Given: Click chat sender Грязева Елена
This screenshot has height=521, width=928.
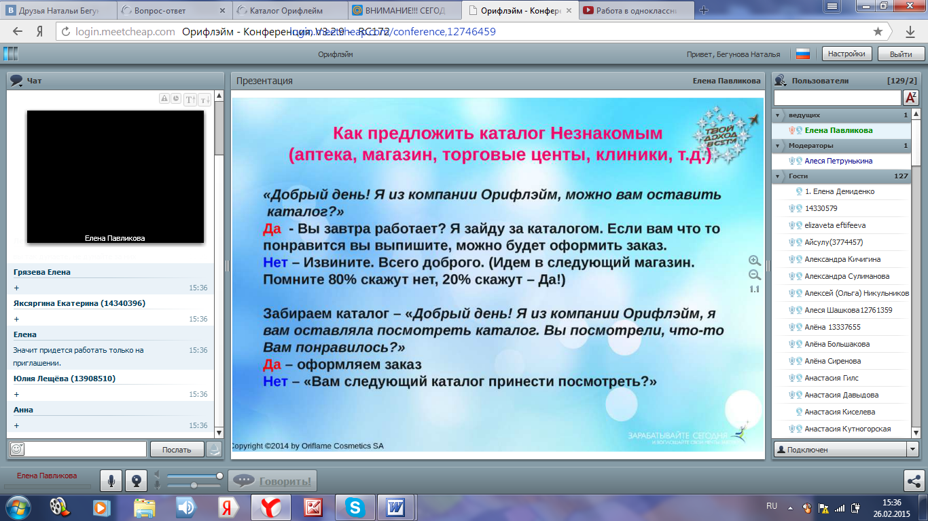Looking at the screenshot, I should tap(42, 272).
